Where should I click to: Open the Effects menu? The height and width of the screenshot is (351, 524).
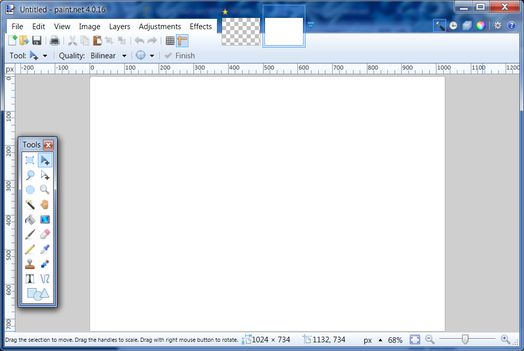click(x=201, y=27)
